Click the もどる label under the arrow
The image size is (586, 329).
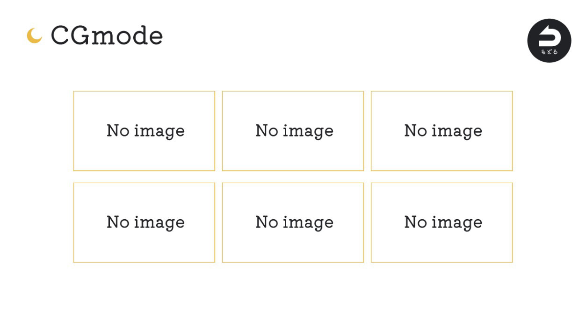click(549, 52)
